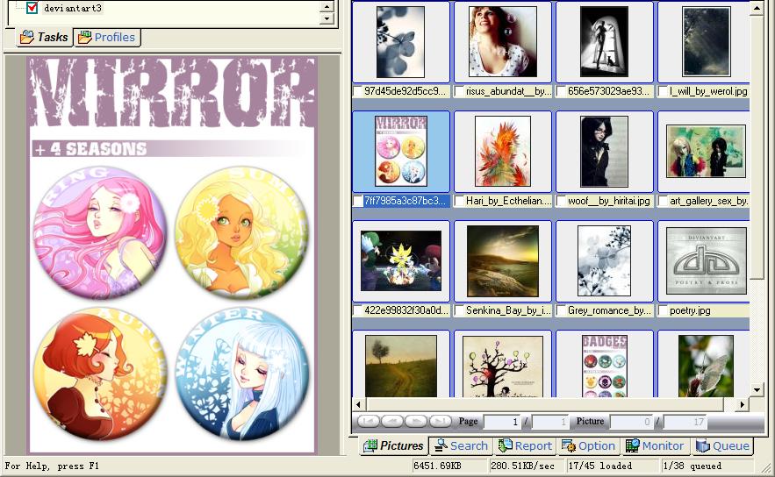
Task: Select the Mirror 4 Seasons thumbnail
Action: point(401,151)
